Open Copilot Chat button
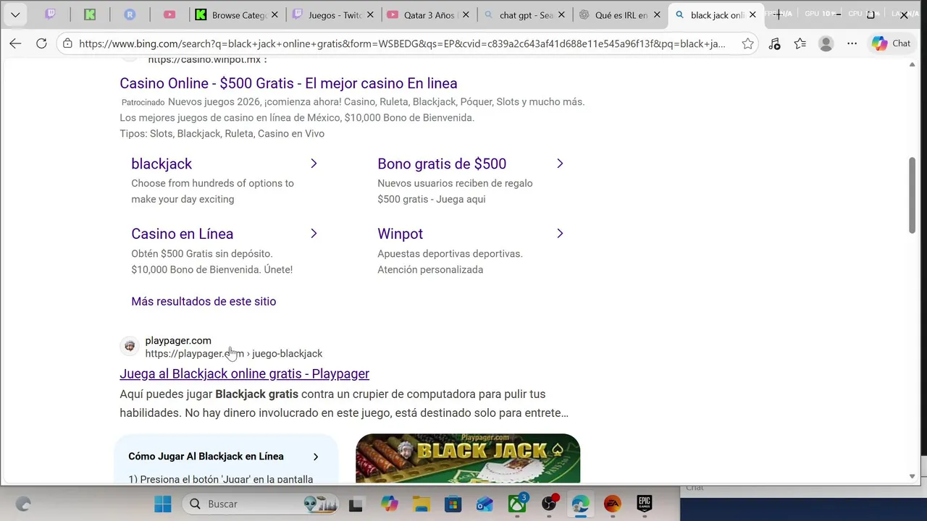The height and width of the screenshot is (521, 927). (x=892, y=43)
